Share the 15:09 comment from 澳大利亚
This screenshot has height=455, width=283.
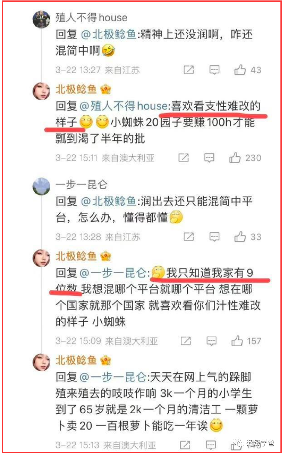coord(186,341)
